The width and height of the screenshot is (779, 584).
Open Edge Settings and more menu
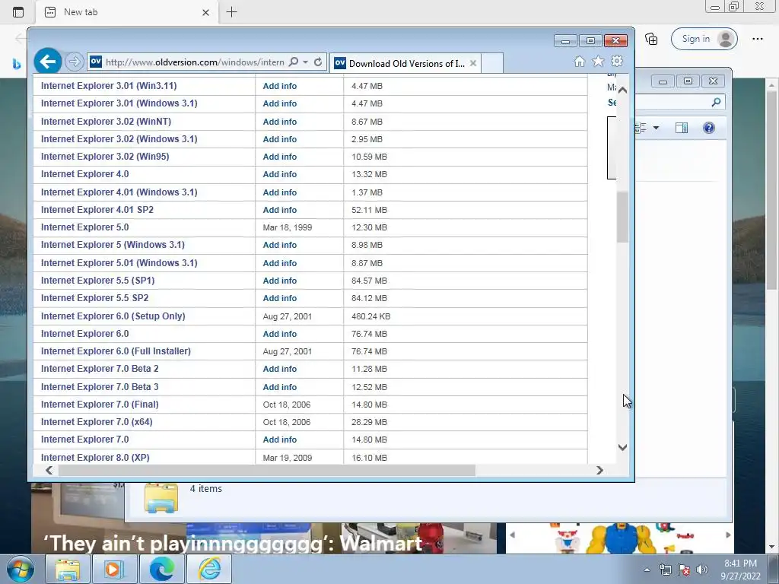point(758,39)
